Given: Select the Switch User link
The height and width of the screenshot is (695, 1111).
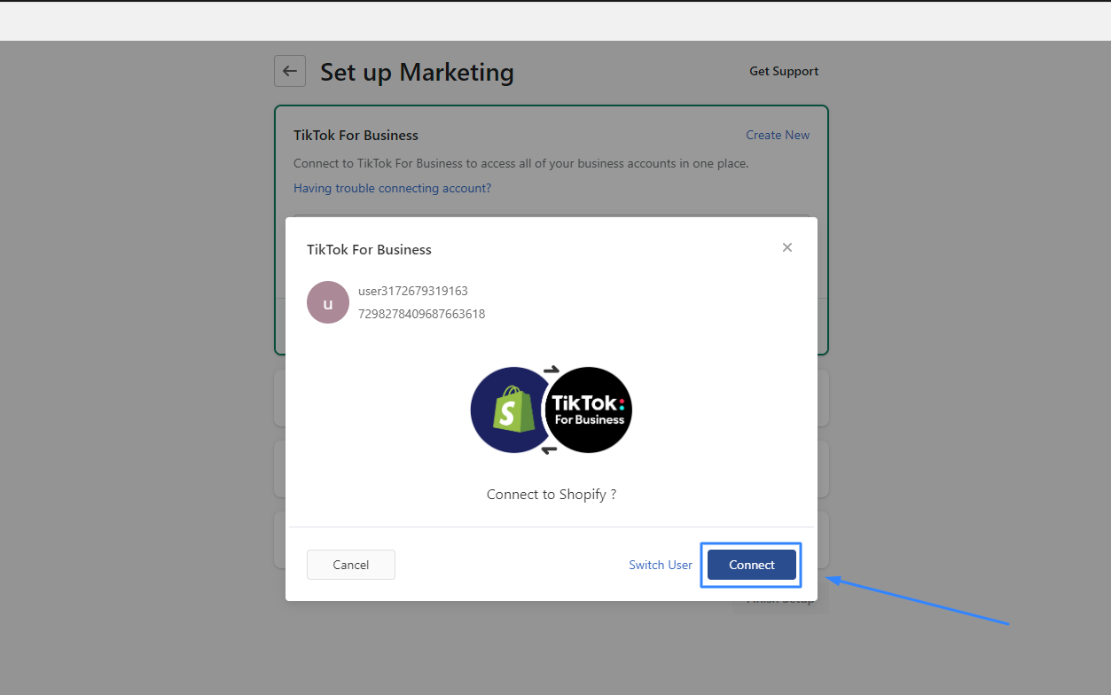Looking at the screenshot, I should 661,565.
